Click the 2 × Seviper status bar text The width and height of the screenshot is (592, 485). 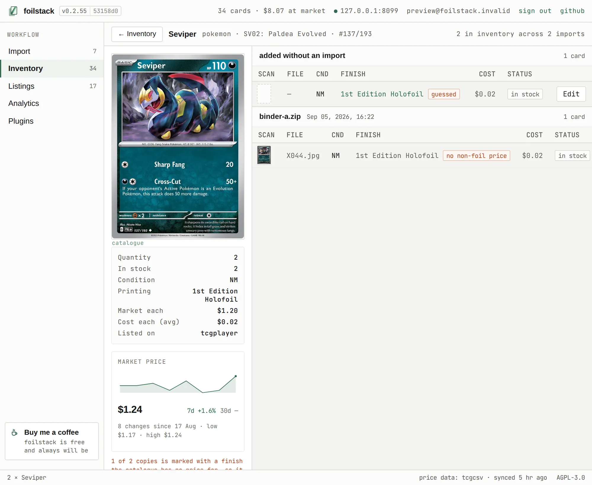click(x=27, y=478)
